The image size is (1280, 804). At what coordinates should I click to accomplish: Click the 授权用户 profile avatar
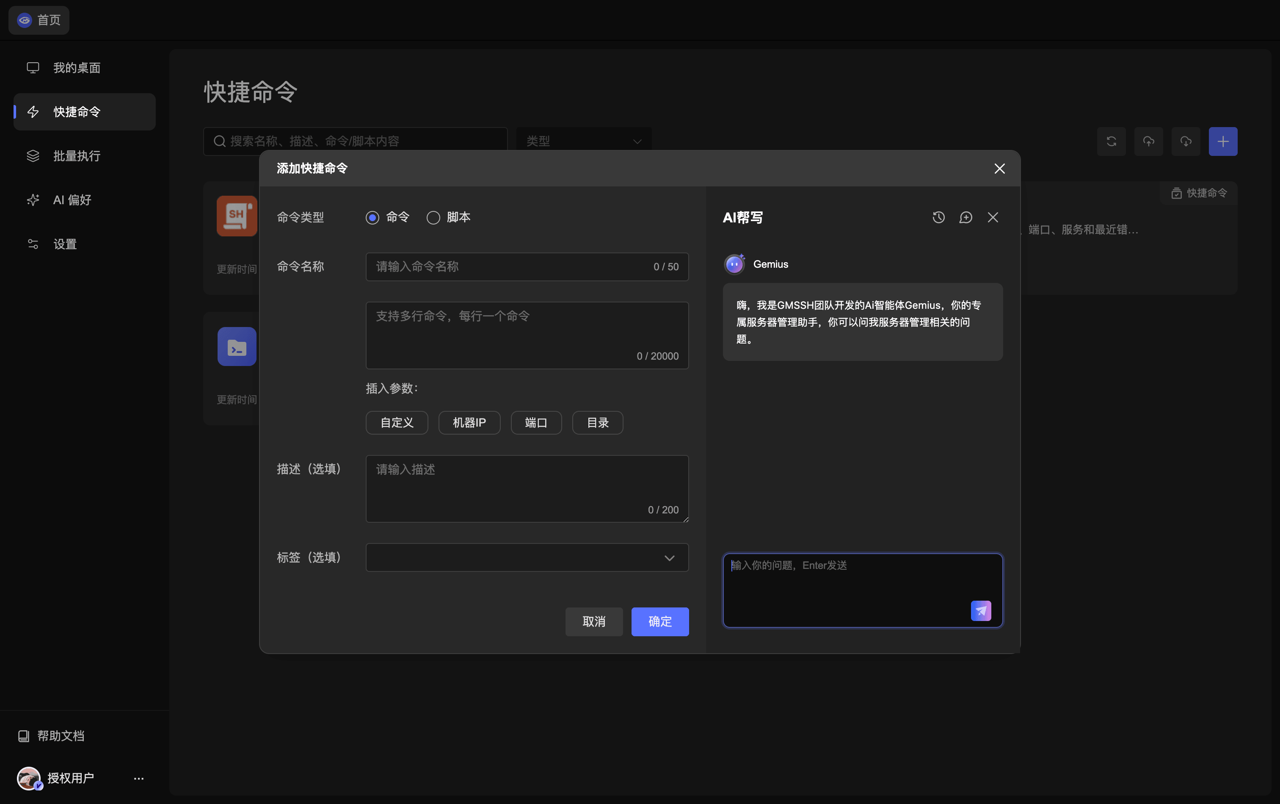tap(29, 779)
